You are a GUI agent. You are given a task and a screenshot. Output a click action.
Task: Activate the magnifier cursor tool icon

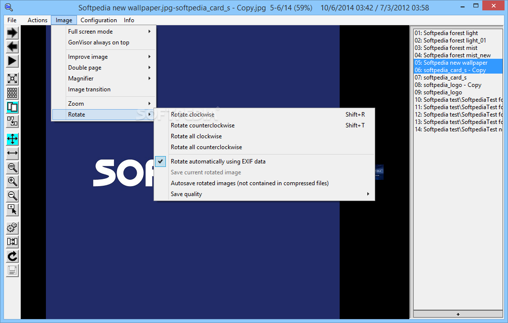click(12, 210)
